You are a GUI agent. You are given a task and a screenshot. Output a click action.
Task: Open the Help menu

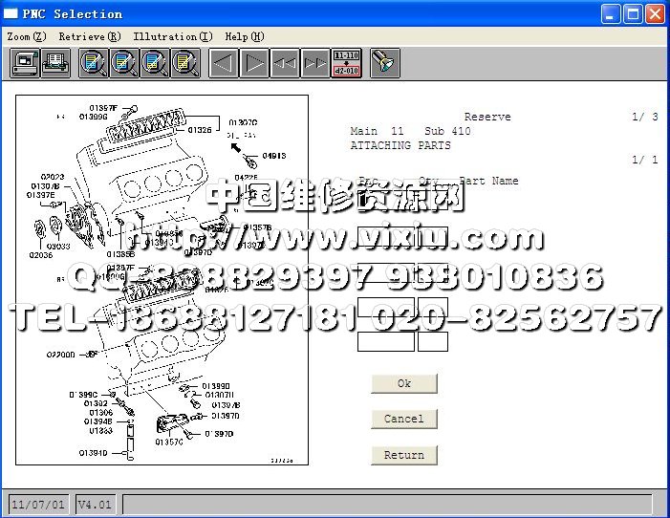click(244, 36)
